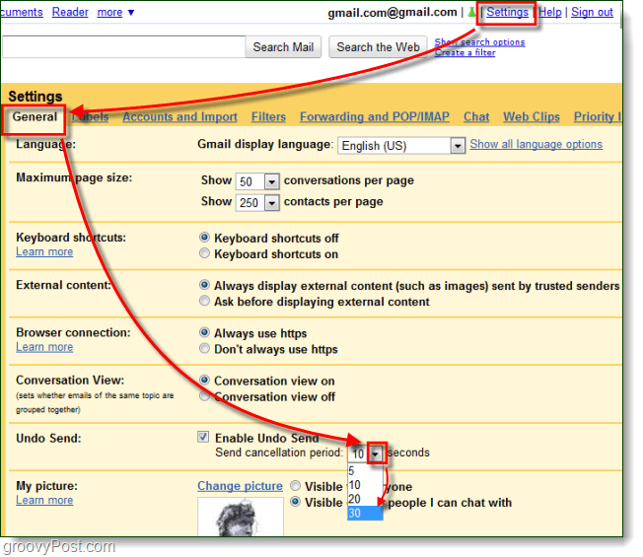This screenshot has height=557, width=643.
Task: Click the Search Mail button
Action: [x=283, y=47]
